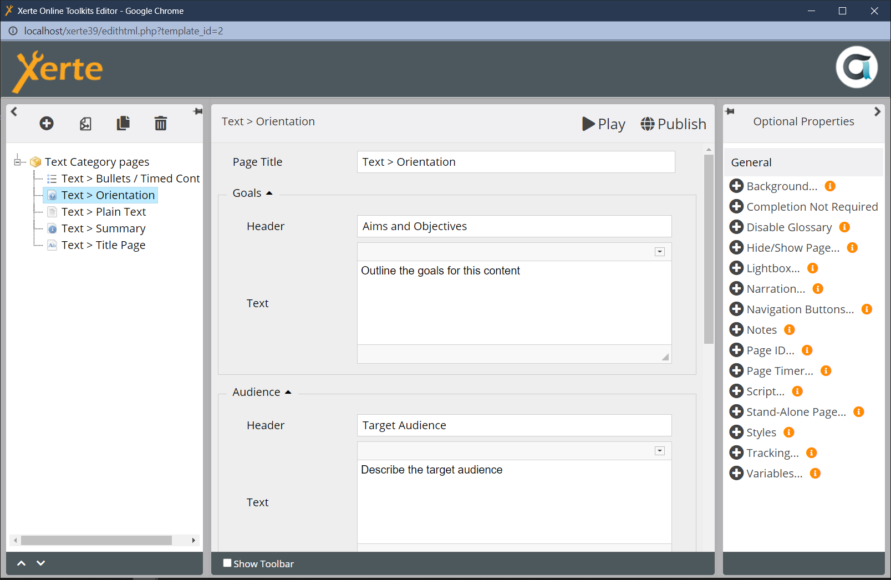The width and height of the screenshot is (891, 580).
Task: Expand the Goals text editor toolbar dropdown
Action: tap(659, 252)
